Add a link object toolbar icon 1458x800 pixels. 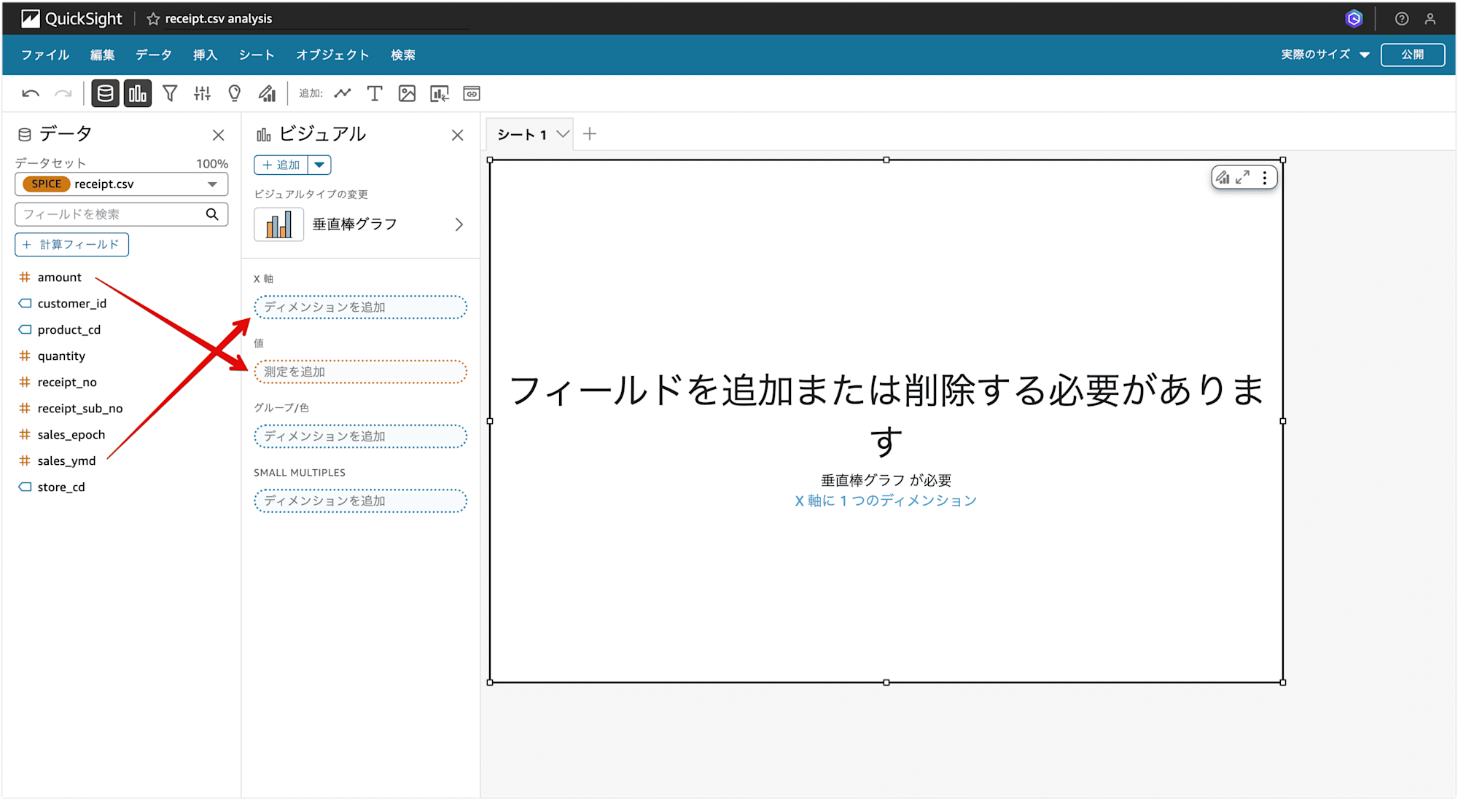(x=472, y=93)
